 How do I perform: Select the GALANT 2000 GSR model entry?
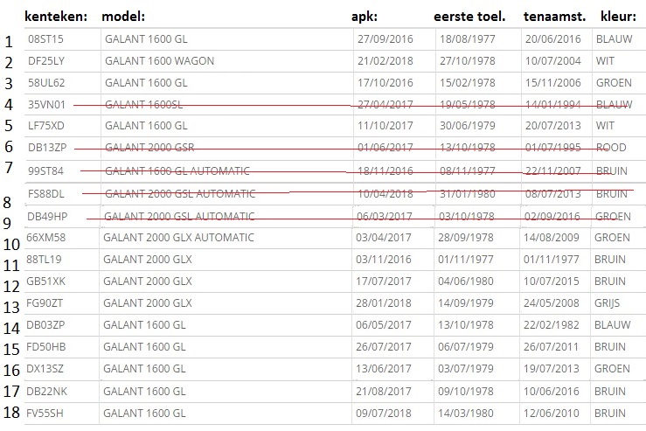click(149, 149)
